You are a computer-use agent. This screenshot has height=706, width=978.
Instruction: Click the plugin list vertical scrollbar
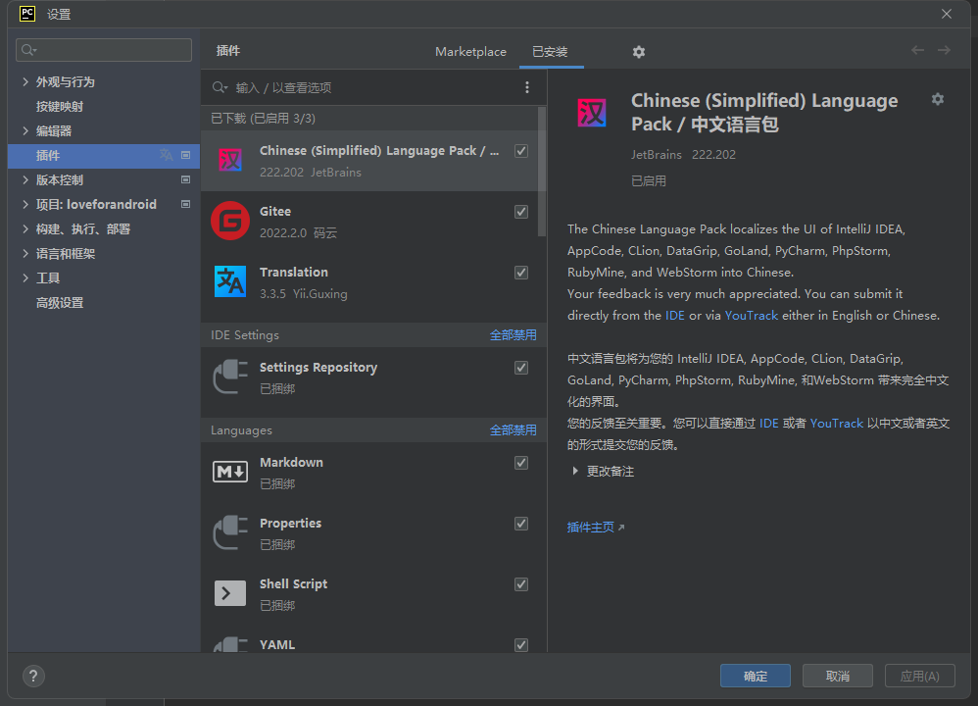541,172
